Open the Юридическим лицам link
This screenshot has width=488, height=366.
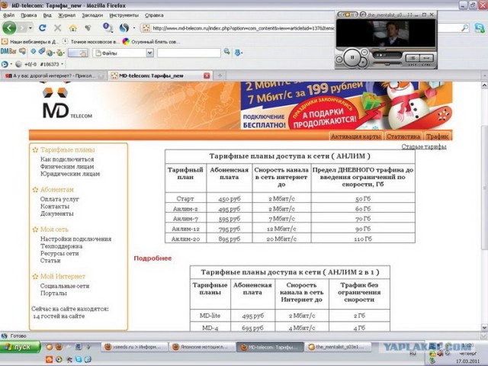[70, 174]
